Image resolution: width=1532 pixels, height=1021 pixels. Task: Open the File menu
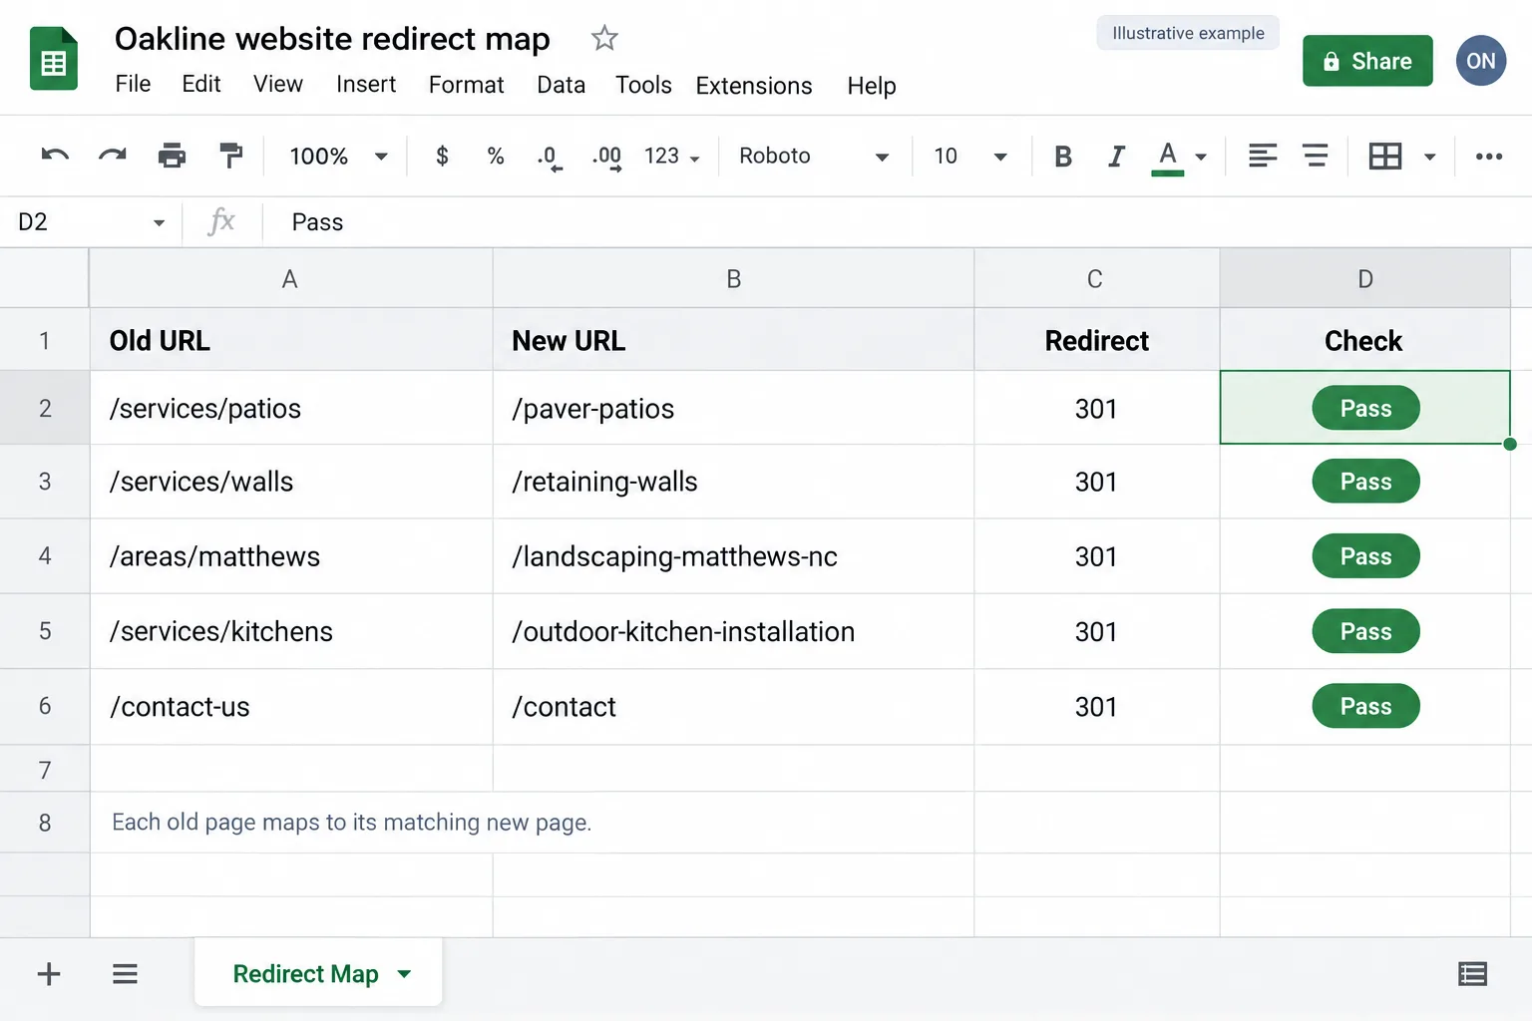click(133, 85)
